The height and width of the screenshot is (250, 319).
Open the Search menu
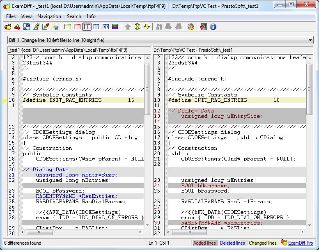(x=74, y=16)
